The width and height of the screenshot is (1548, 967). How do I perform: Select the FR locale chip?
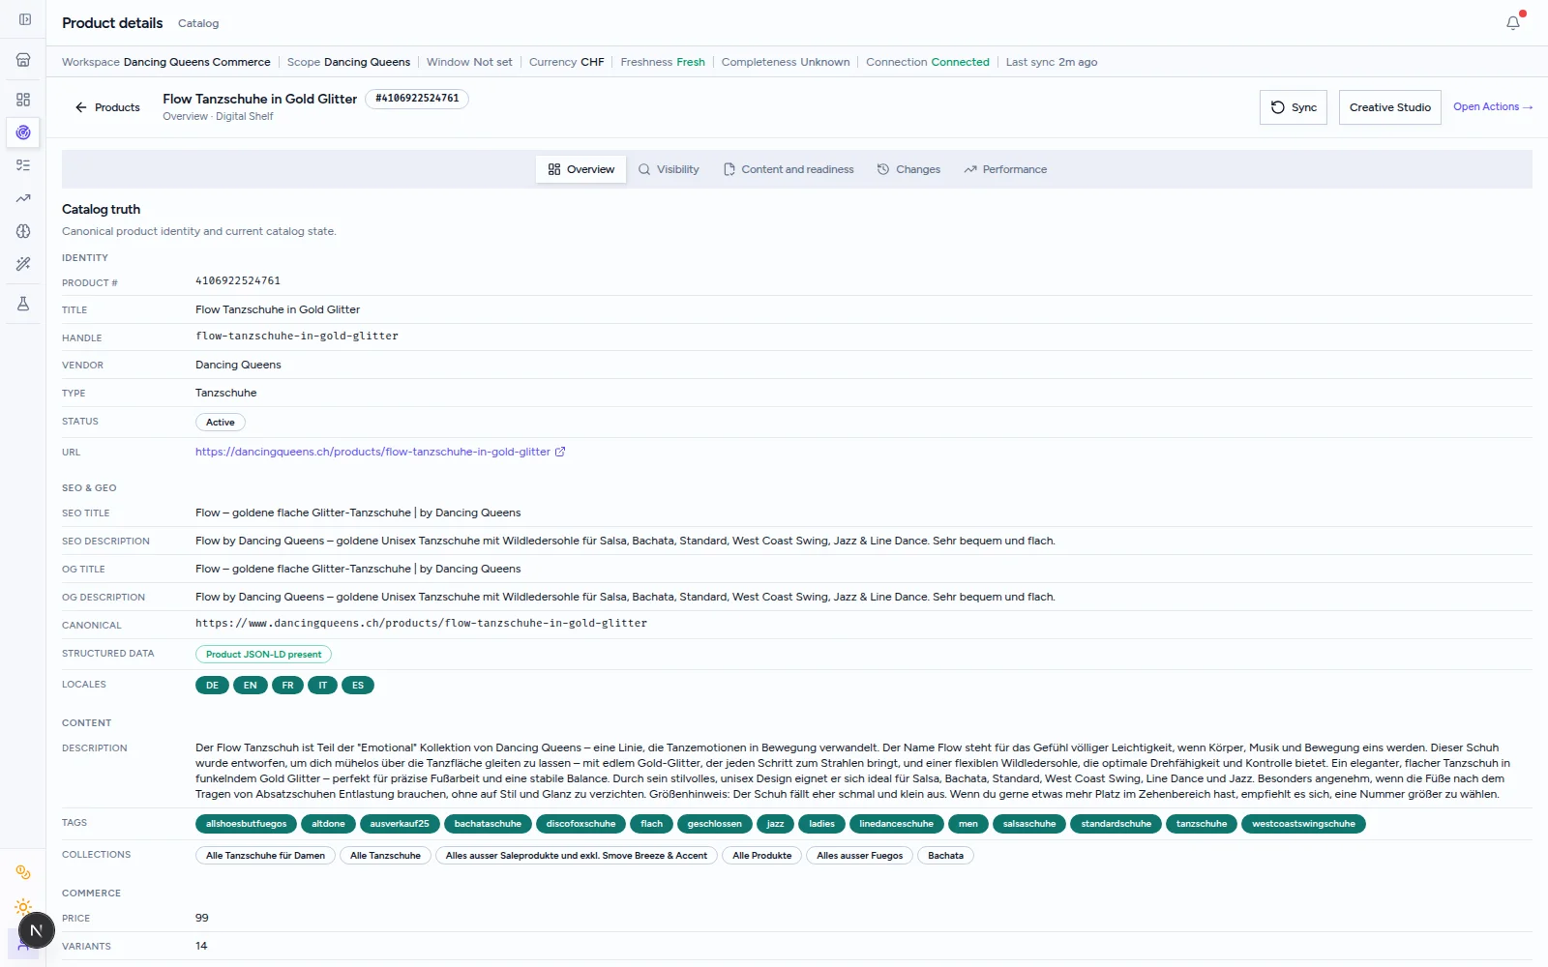click(287, 686)
